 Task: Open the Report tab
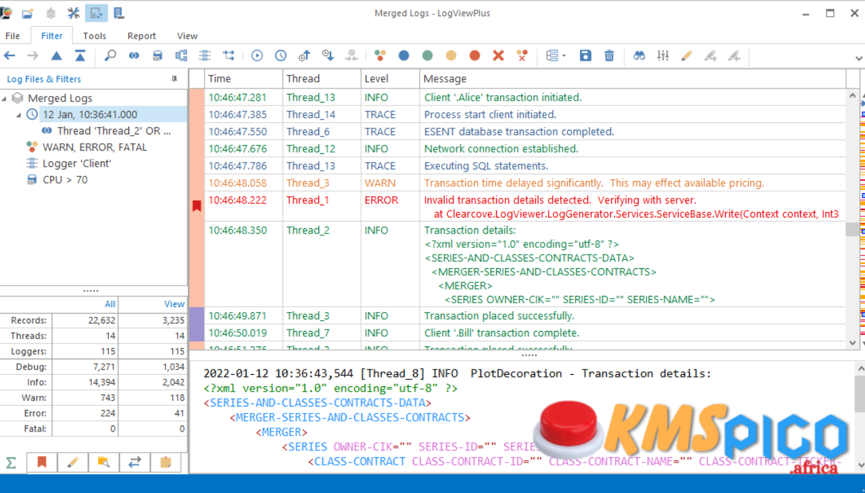pyautogui.click(x=141, y=36)
